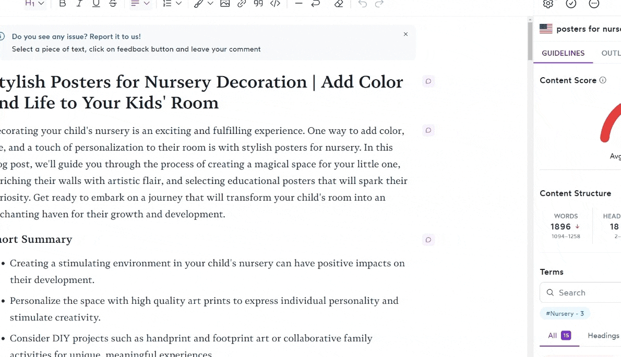The height and width of the screenshot is (357, 621).
Task: Click the 1896 words count
Action: 560,227
